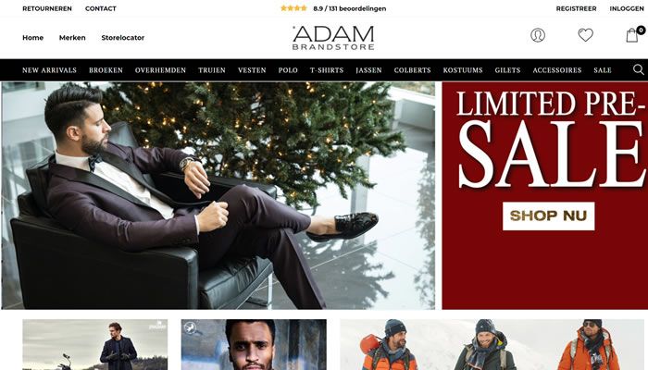Viewport: 648px width, 370px height.
Task: Open the user account icon
Action: (538, 35)
